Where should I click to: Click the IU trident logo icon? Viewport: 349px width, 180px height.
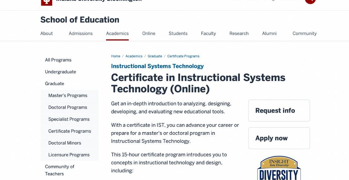pyautogui.click(x=47, y=2)
